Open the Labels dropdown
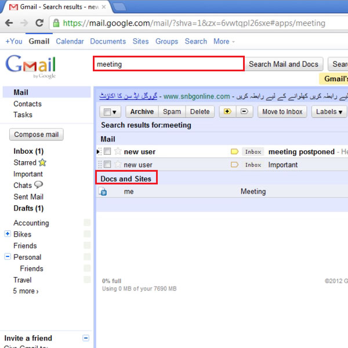Screen dimensions: 348x348 coord(329,111)
